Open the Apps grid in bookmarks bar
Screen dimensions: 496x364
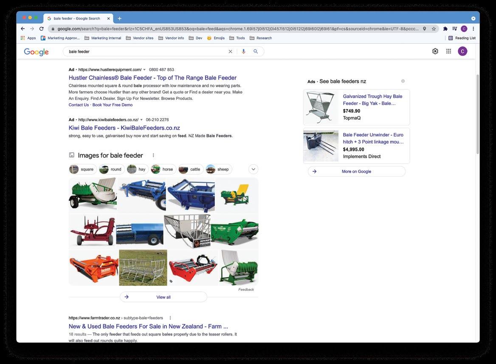pyautogui.click(x=28, y=38)
